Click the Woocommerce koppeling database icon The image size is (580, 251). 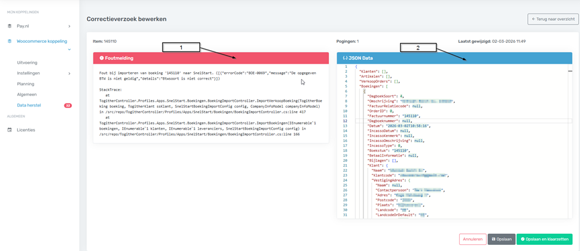pyautogui.click(x=10, y=41)
